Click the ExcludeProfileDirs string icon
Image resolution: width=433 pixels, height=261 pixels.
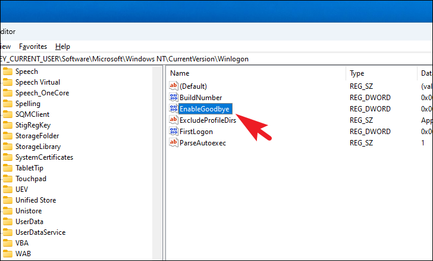[x=174, y=120]
